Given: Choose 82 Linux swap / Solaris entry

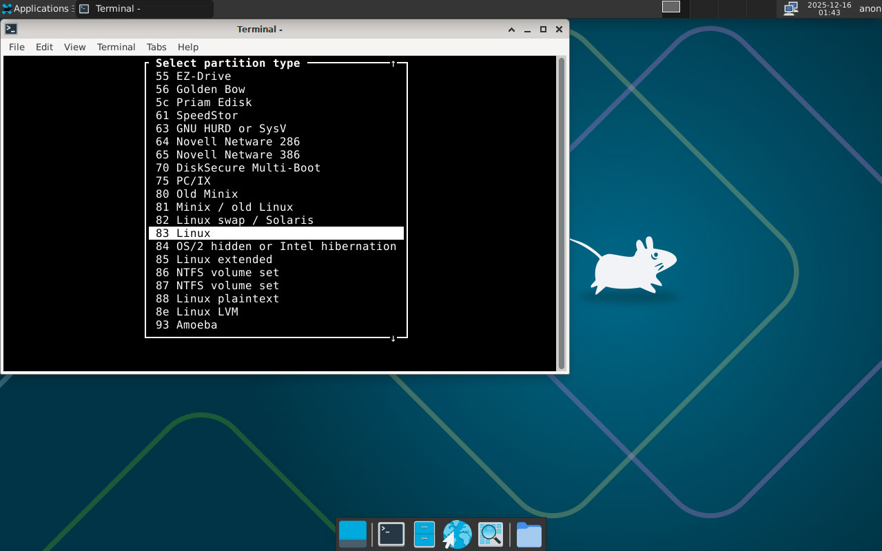Looking at the screenshot, I should point(234,220).
